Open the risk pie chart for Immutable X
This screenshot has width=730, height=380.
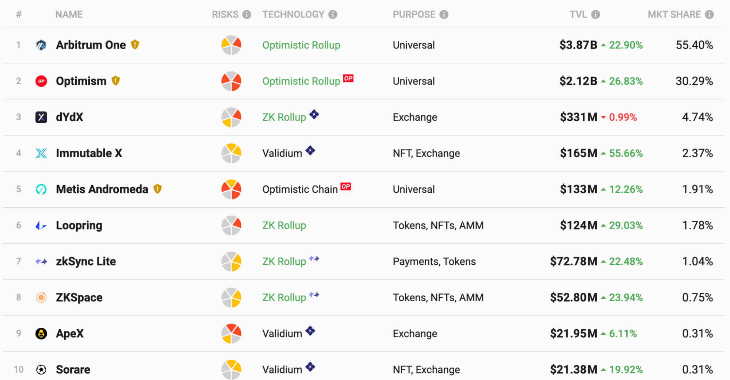231,153
